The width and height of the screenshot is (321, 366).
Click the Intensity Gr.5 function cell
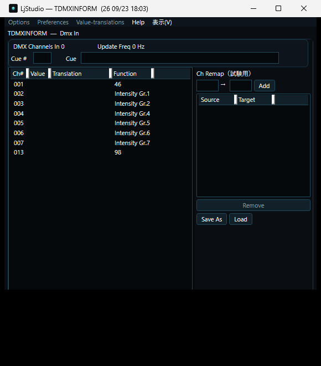[132, 123]
